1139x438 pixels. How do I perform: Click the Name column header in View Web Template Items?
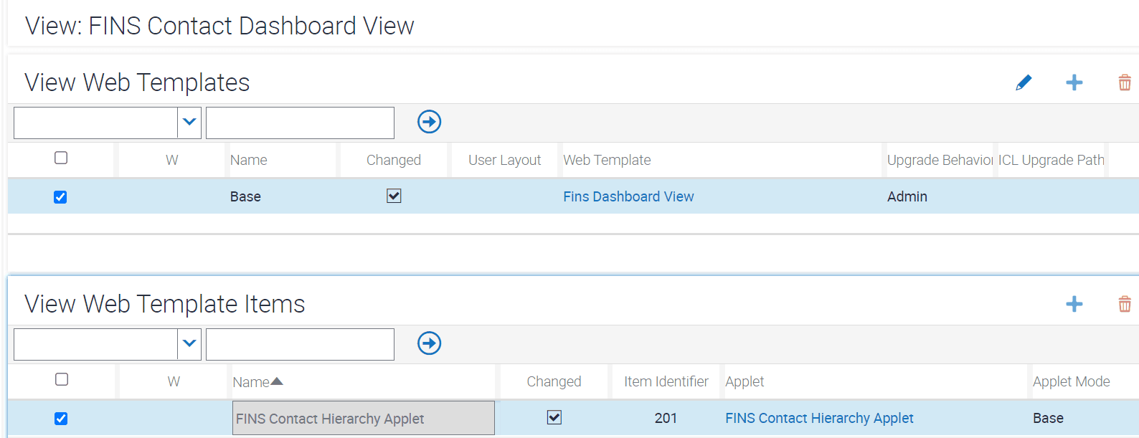click(x=251, y=382)
